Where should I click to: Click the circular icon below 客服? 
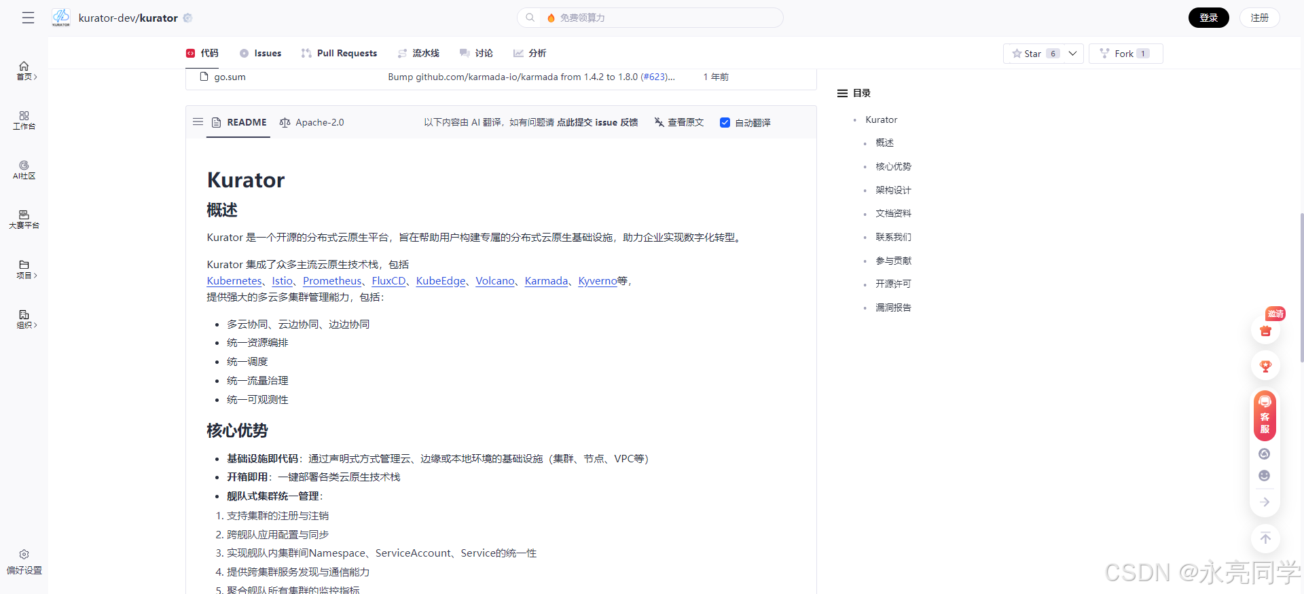click(1265, 453)
